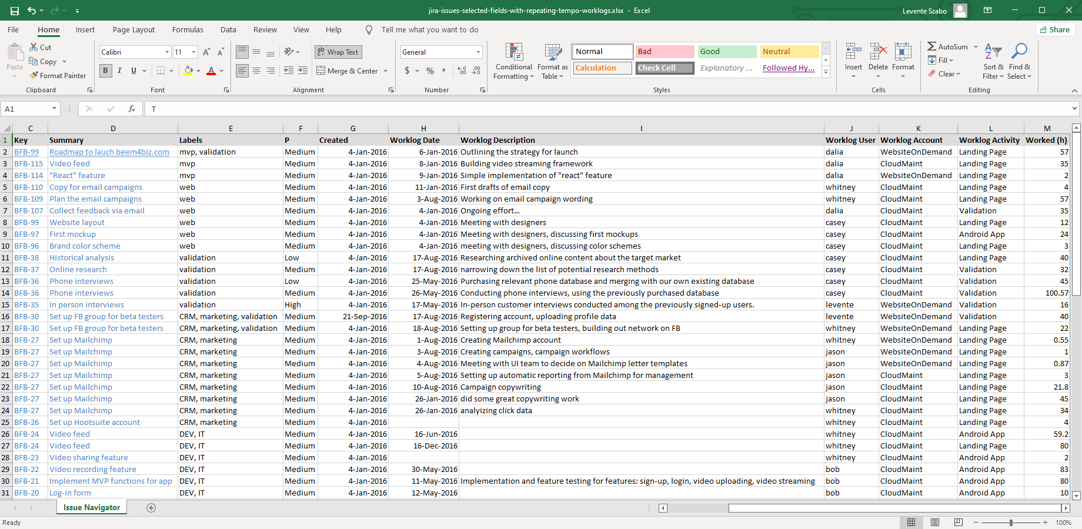Click the Delete cells icon
This screenshot has width=1082, height=529.
coord(878,52)
